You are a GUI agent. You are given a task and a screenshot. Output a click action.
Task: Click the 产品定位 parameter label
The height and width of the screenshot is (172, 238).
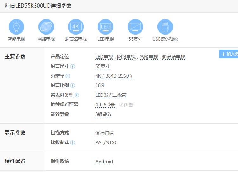pyautogui.click(x=60, y=56)
